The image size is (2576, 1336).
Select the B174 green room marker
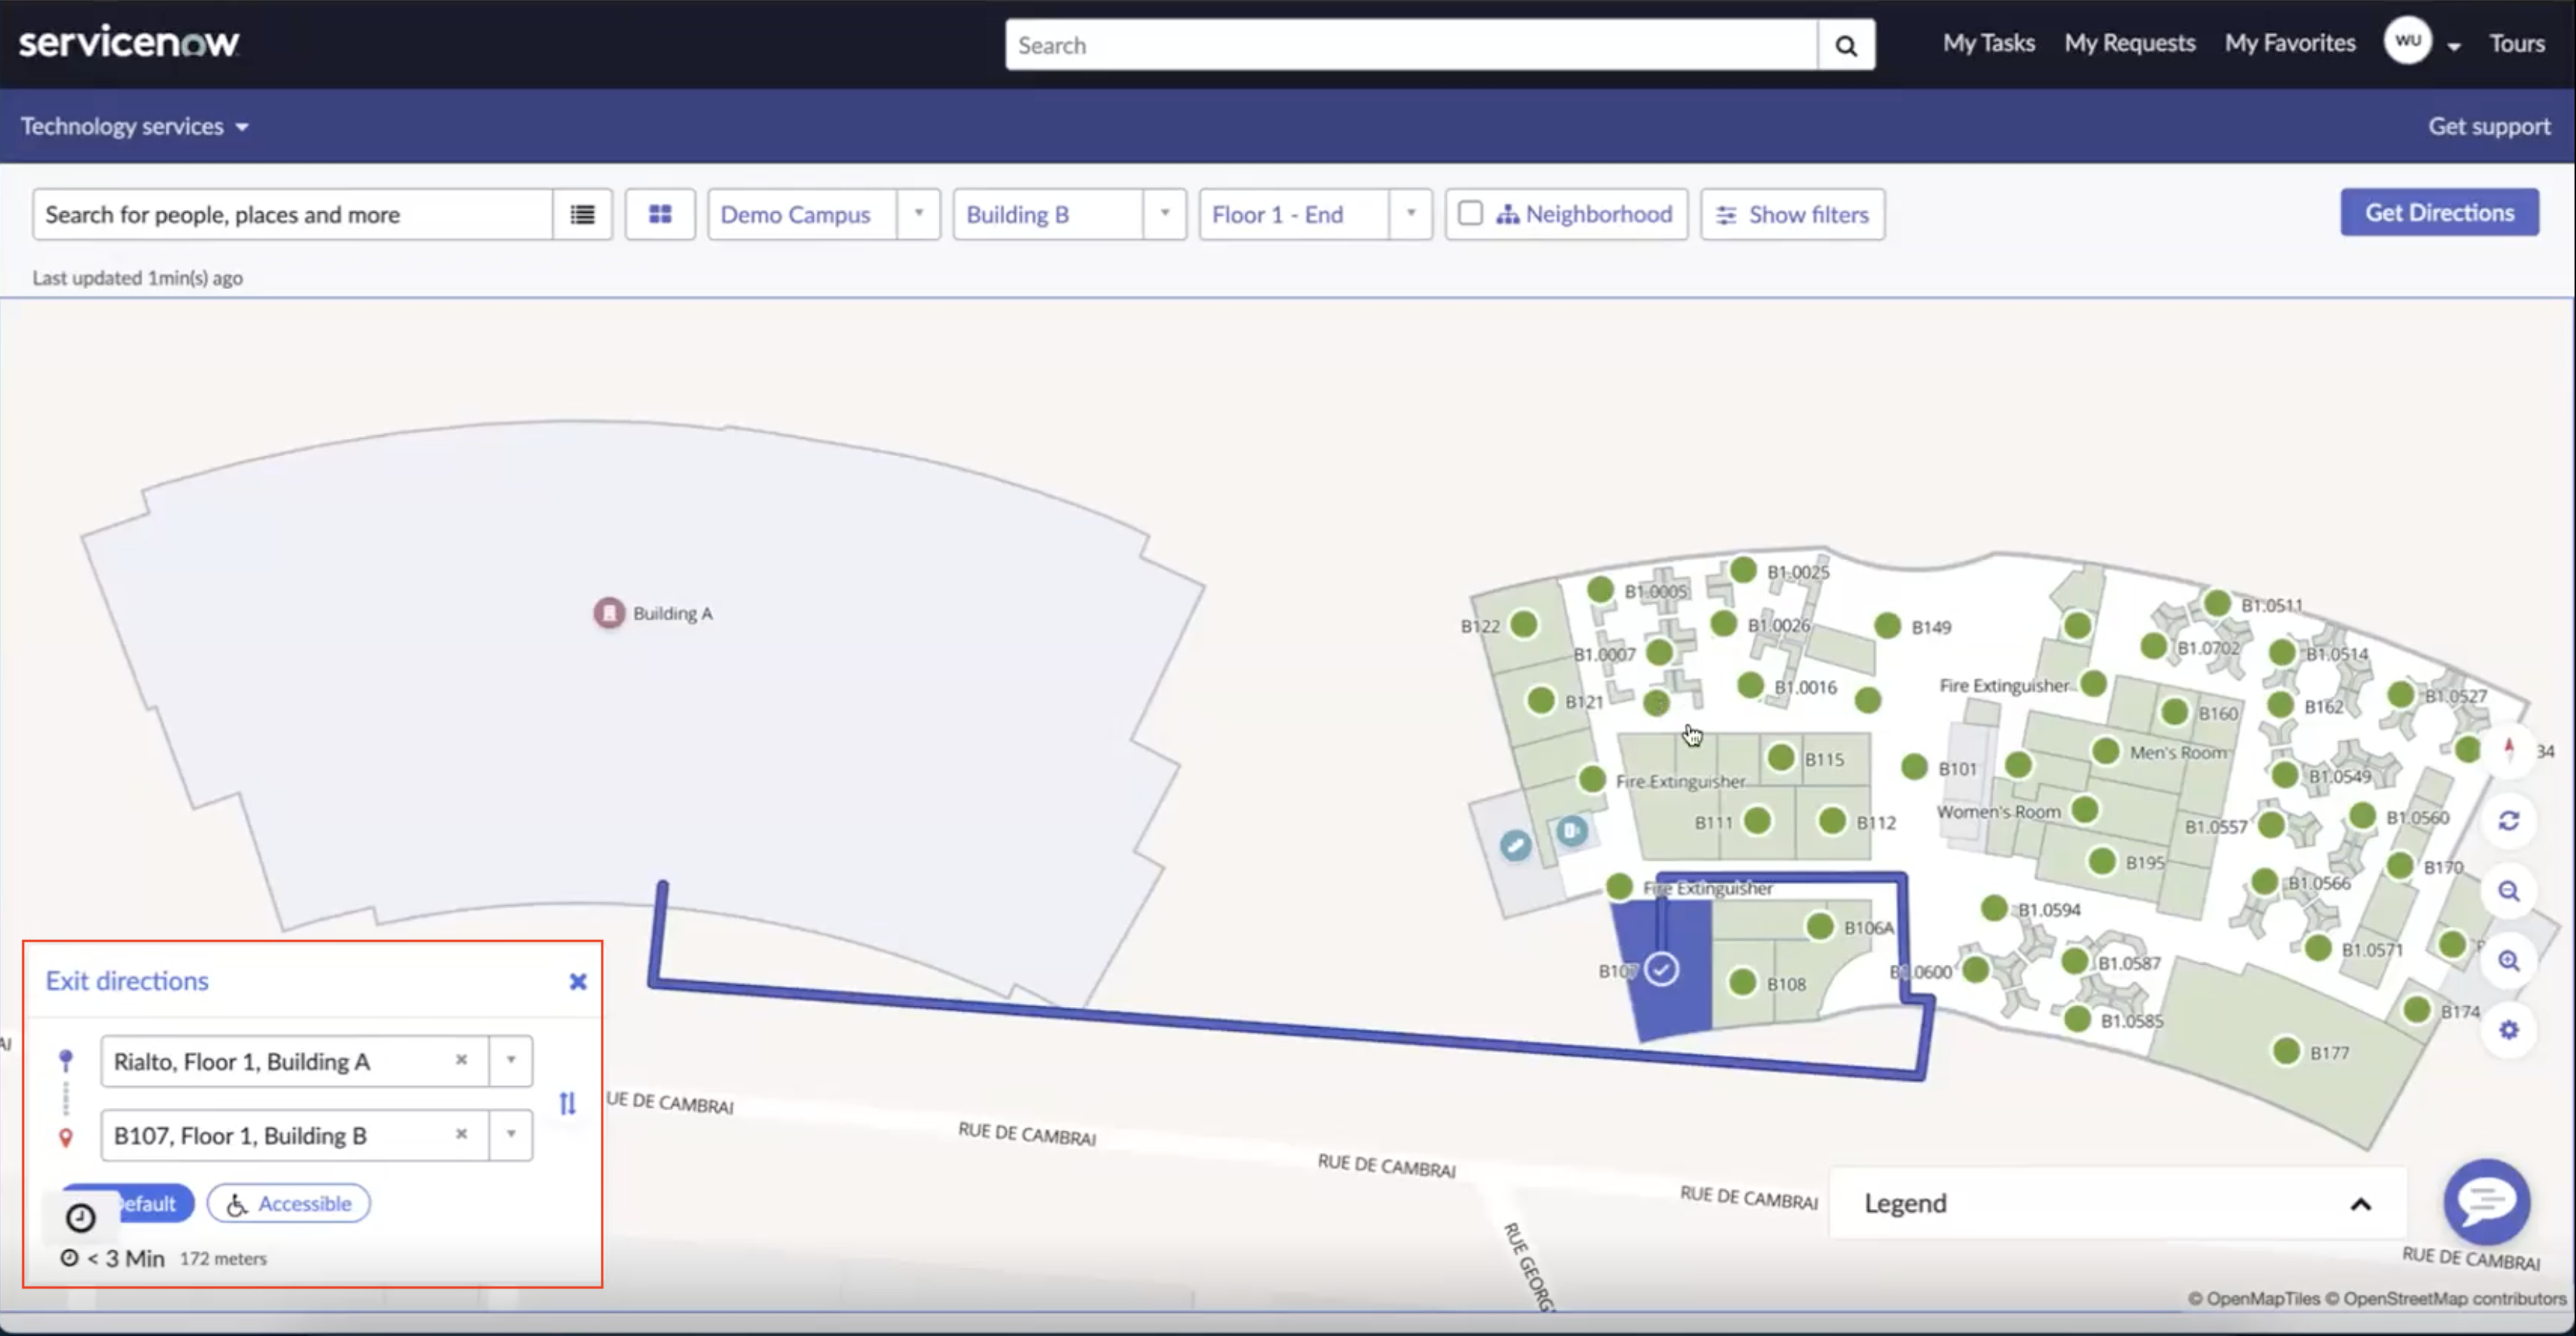[2417, 1010]
